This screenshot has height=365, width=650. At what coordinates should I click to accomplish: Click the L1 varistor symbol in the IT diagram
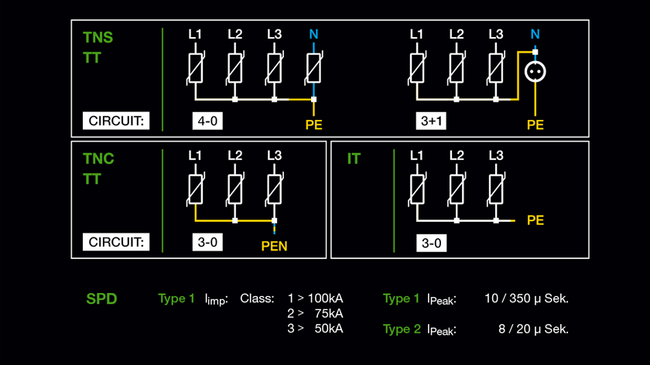[416, 189]
